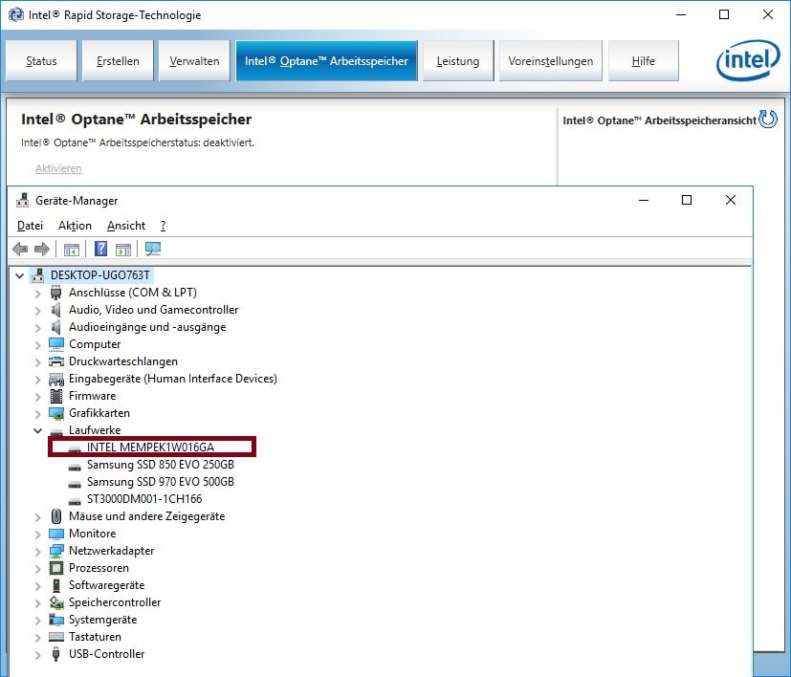Select Samsung SSD 970 EVO 500GB drive
Image resolution: width=791 pixels, height=677 pixels.
161,481
